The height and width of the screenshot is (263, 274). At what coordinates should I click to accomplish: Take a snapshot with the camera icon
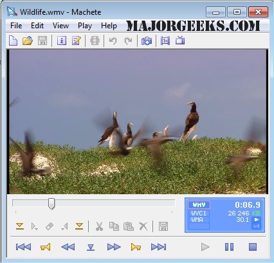click(147, 41)
